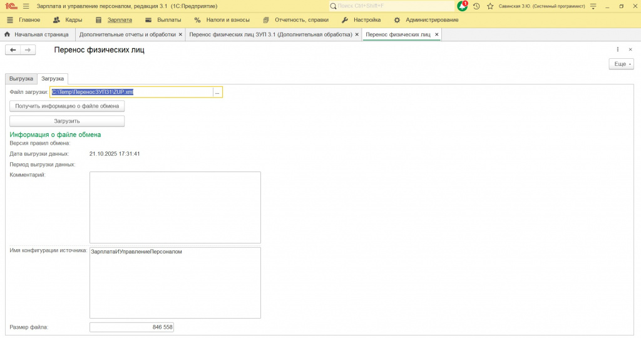Open the Главное section
Screen dimensions: 641x338
coord(24,19)
